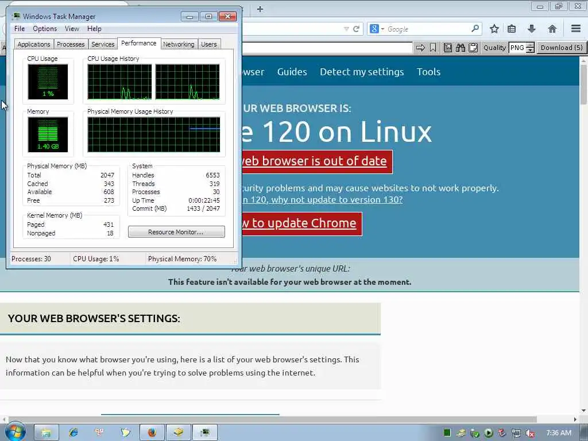Open the Tools navigation link
Image resolution: width=588 pixels, height=441 pixels.
428,72
